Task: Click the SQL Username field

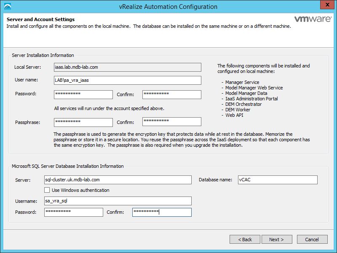Action: point(118,201)
